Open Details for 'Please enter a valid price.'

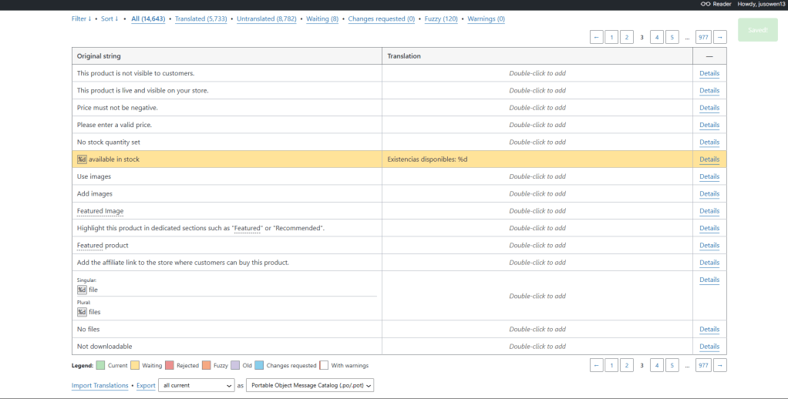(x=709, y=125)
